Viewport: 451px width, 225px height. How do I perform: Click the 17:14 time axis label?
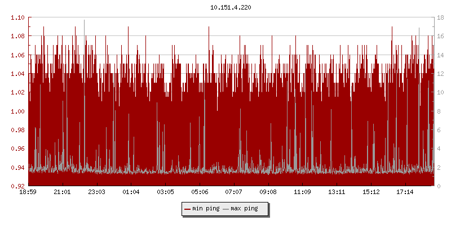pos(405,192)
